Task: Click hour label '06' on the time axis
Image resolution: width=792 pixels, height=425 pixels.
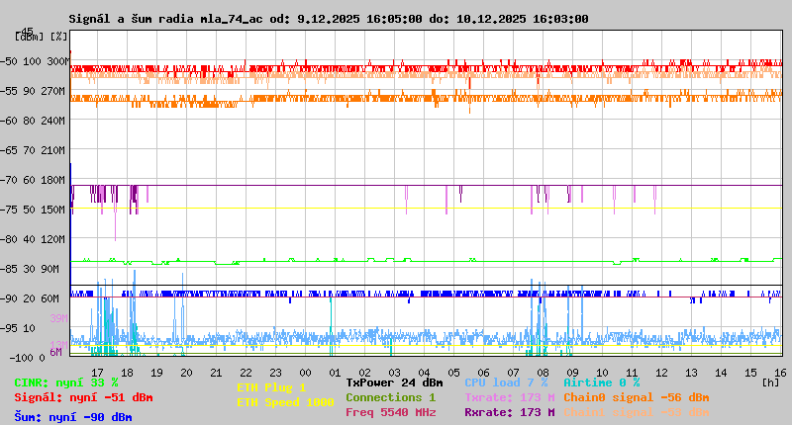Action: (x=483, y=373)
